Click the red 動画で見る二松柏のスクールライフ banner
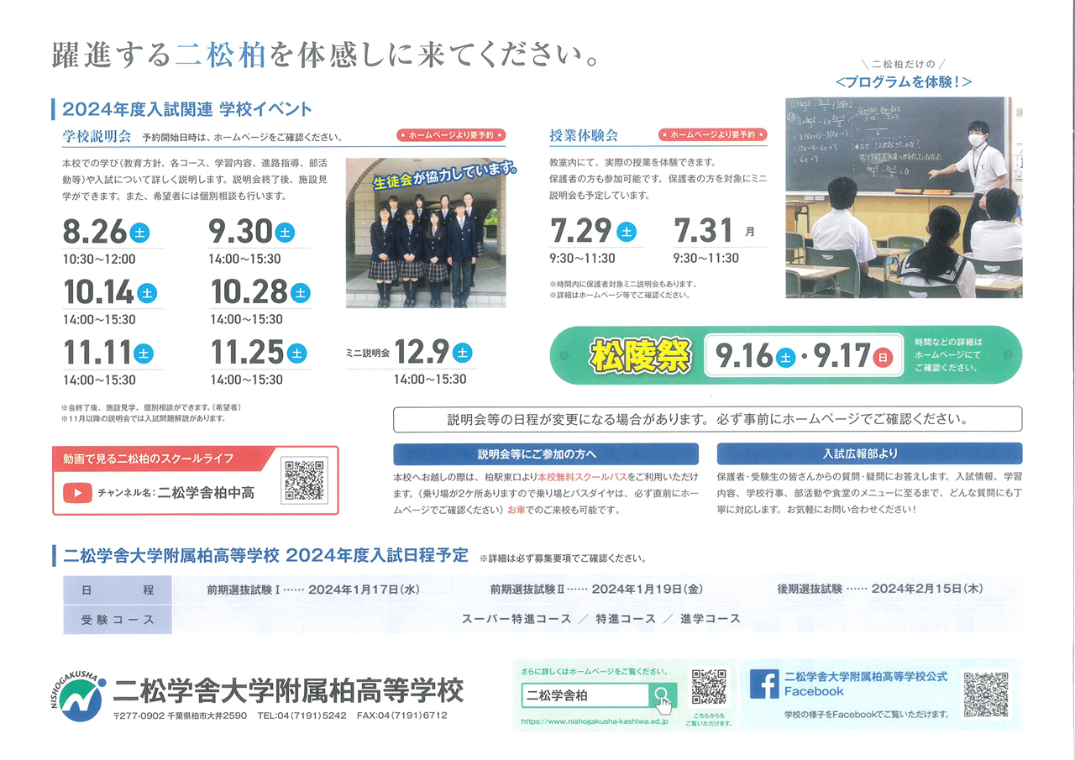1075x760 pixels. pyautogui.click(x=160, y=459)
